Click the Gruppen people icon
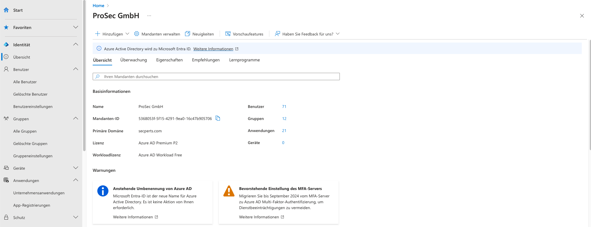The image size is (591, 227). [6, 118]
